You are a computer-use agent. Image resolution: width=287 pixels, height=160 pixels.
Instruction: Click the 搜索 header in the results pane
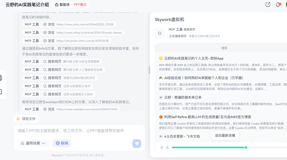[224, 48]
